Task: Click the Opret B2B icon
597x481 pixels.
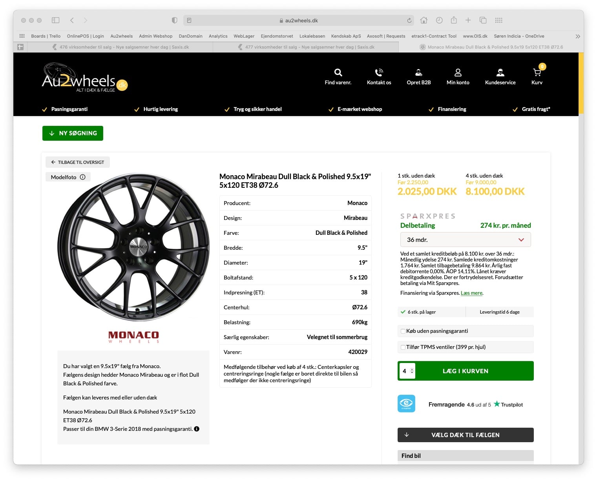Action: coord(418,73)
